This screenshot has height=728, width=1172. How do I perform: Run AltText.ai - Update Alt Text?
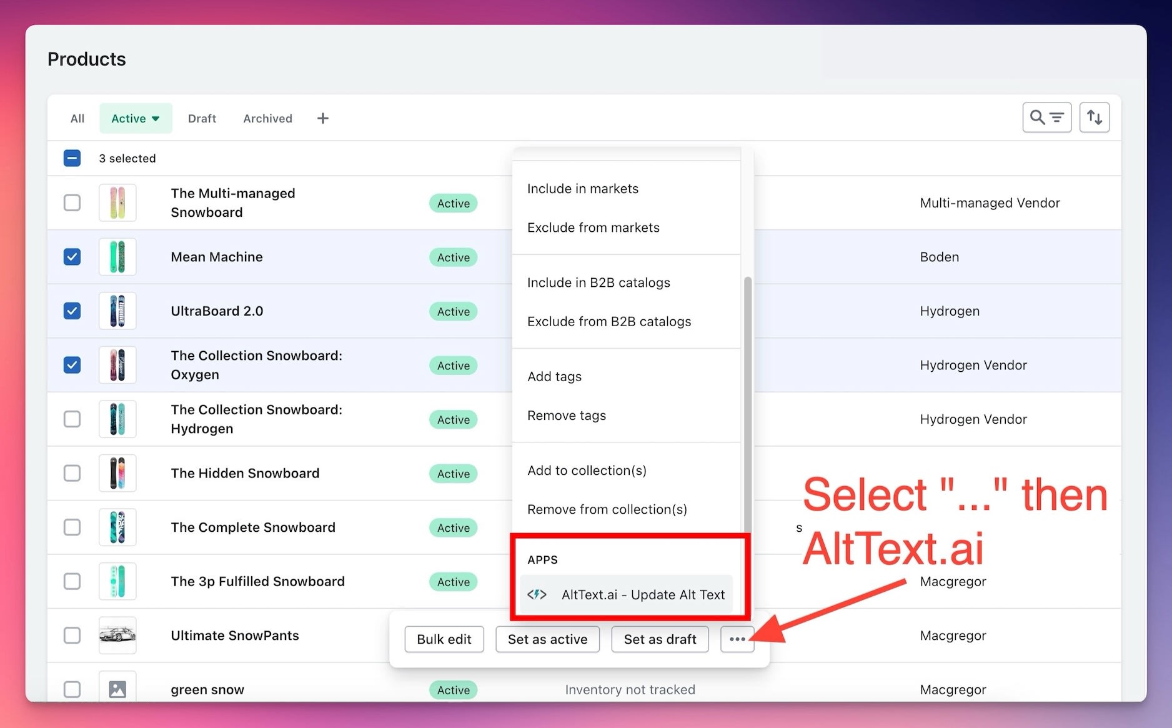[626, 594]
